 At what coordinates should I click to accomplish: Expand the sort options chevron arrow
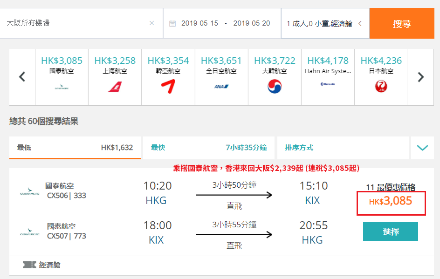point(422,148)
